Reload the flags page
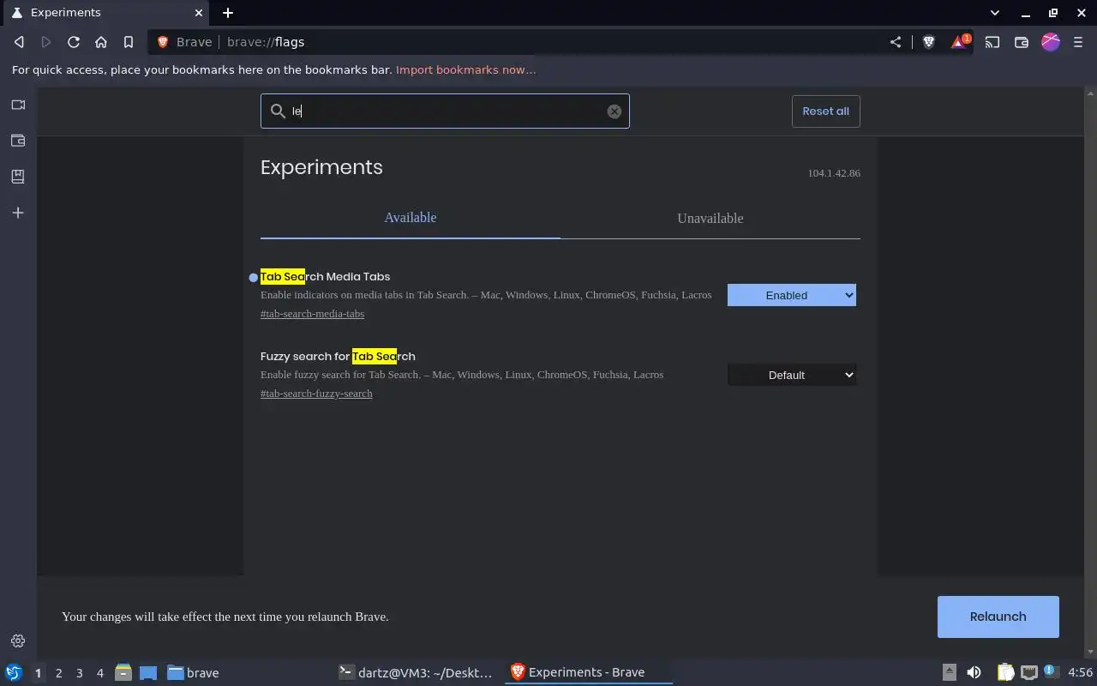This screenshot has width=1097, height=686. click(74, 42)
